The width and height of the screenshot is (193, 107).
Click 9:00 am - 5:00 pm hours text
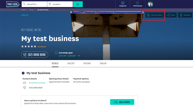tap(67, 56)
